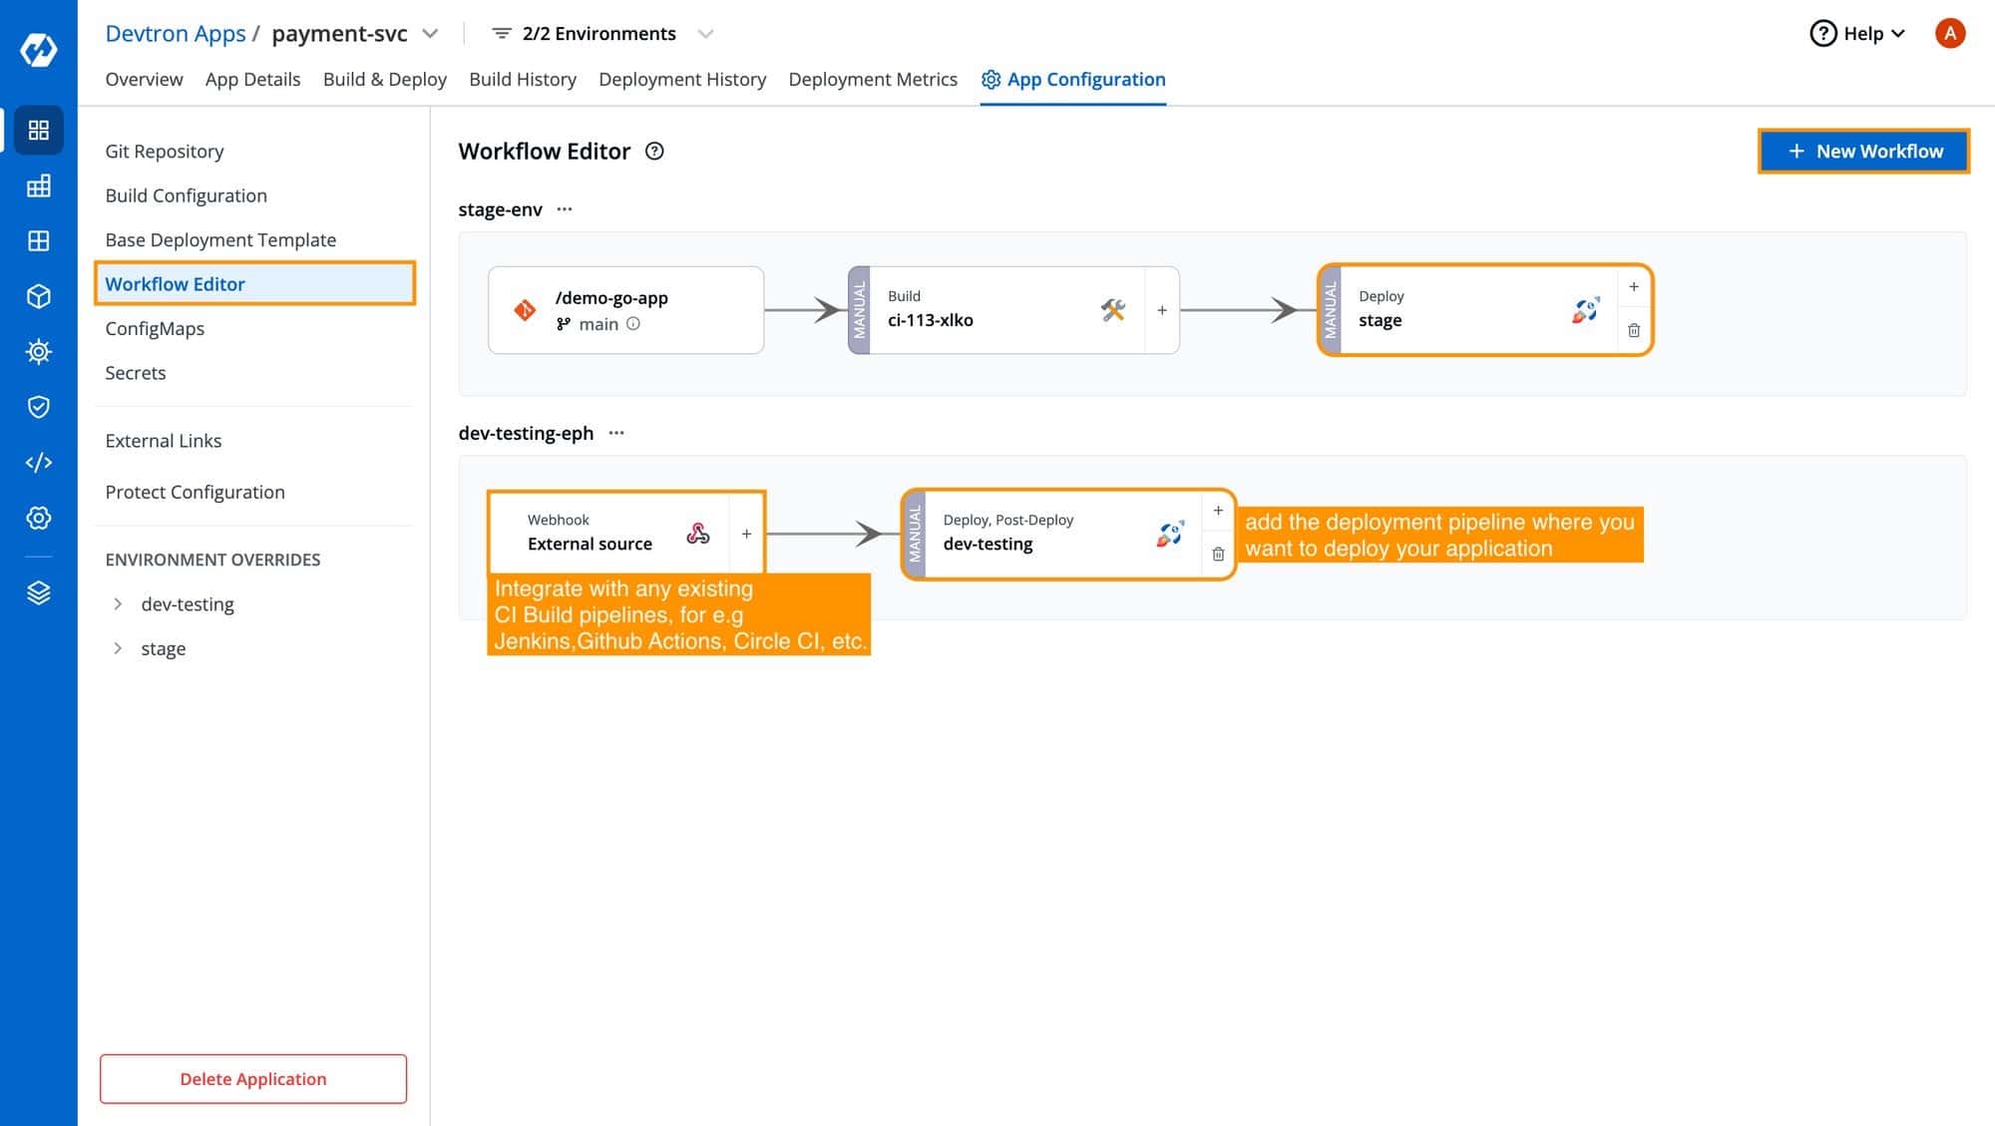The width and height of the screenshot is (1995, 1126).
Task: Switch to the Deployment Metrics tab
Action: (873, 80)
